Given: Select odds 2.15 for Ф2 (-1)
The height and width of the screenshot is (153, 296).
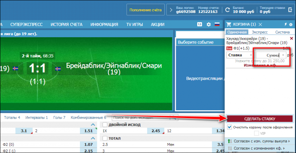Looking at the screenshot, I should pos(88,151).
